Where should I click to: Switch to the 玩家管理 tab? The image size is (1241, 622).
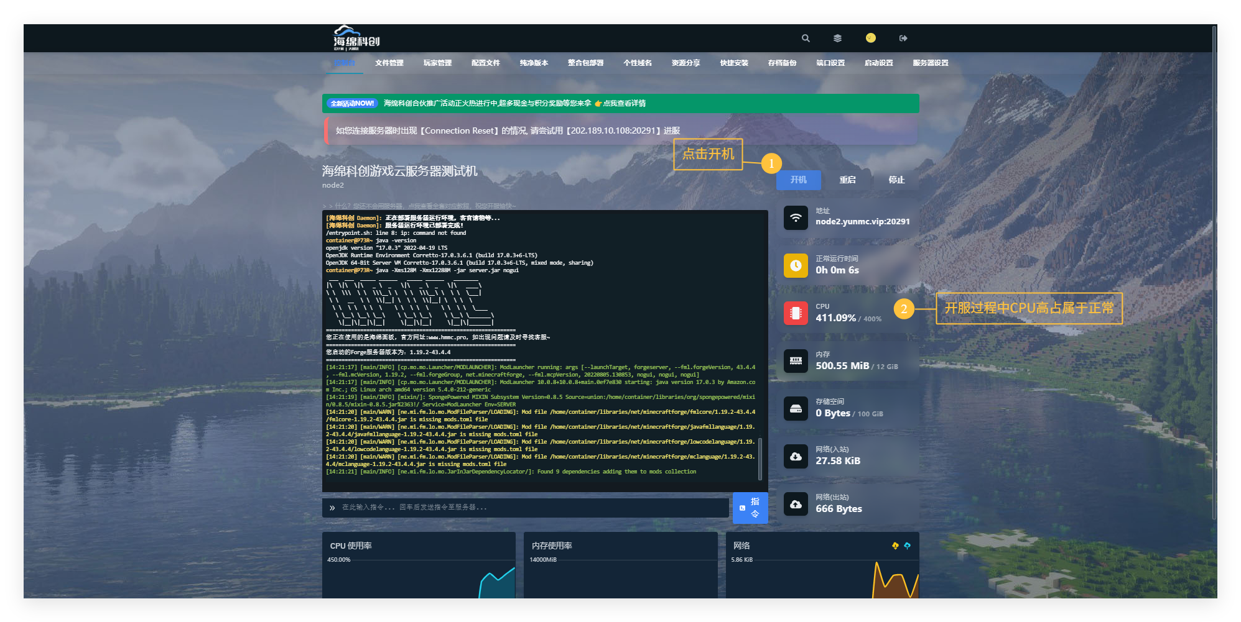[x=437, y=63]
